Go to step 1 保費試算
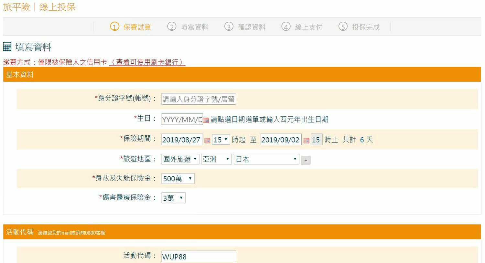The width and height of the screenshot is (485, 263). 131,27
